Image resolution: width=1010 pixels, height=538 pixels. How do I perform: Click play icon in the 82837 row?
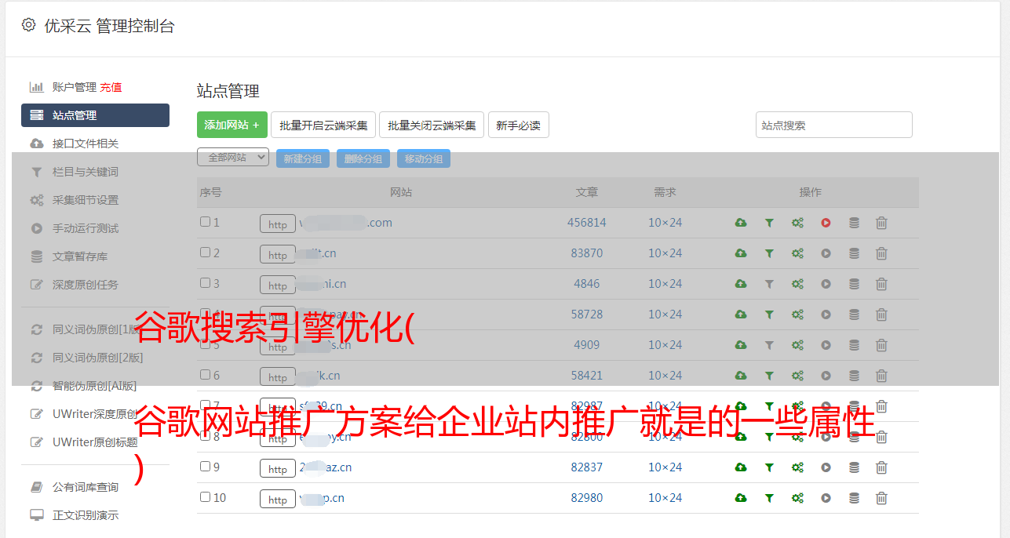(x=826, y=467)
